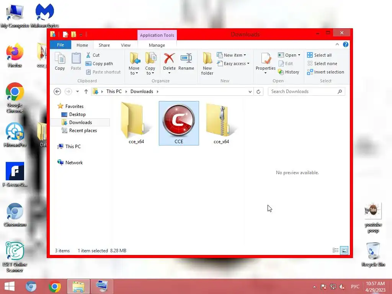Viewport: 392px width, 294px height.
Task: Click This PC in the address breadcrumb
Action: 114,91
